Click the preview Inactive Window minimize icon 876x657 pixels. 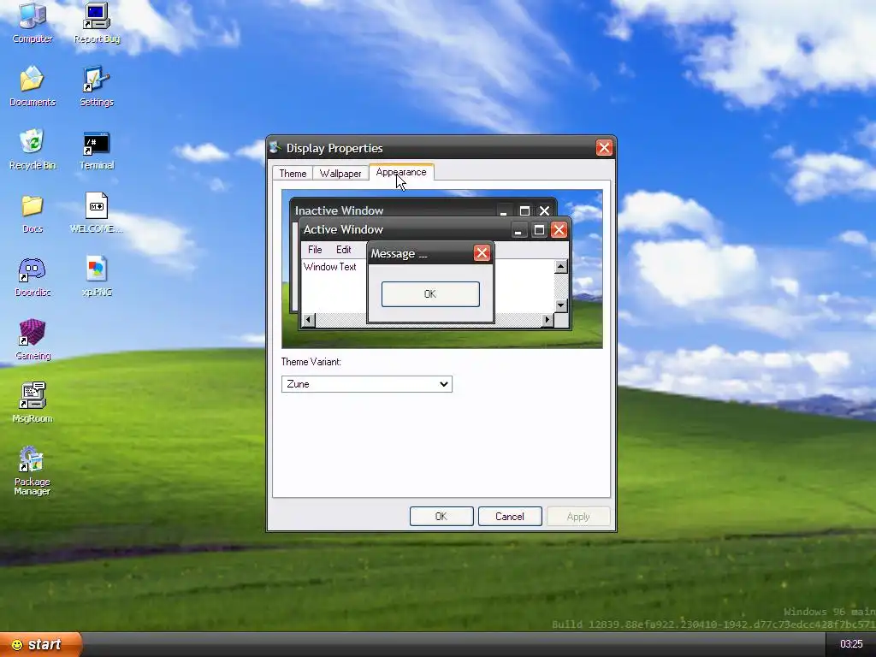pyautogui.click(x=503, y=210)
